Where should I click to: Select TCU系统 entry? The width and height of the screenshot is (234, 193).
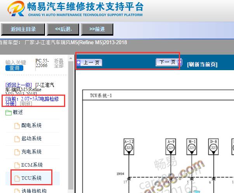[x=31, y=178]
